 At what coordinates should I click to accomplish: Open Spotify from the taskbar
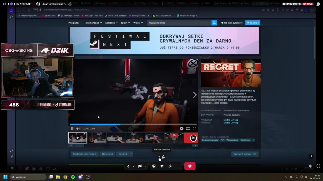click(x=73, y=177)
